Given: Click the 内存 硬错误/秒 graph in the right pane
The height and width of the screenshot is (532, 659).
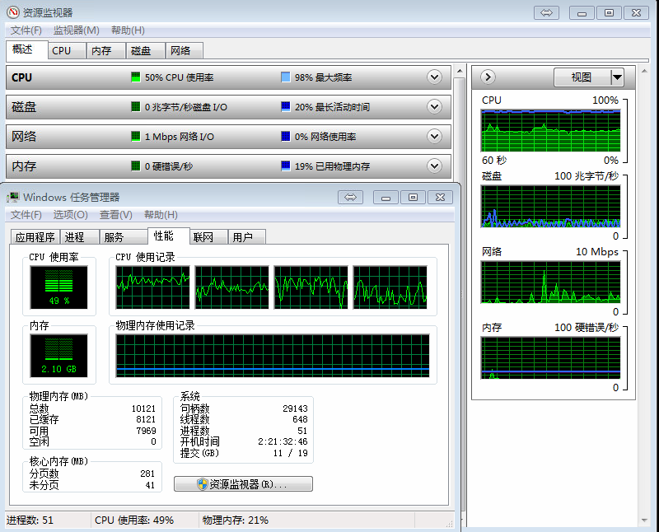Looking at the screenshot, I should click(x=550, y=357).
